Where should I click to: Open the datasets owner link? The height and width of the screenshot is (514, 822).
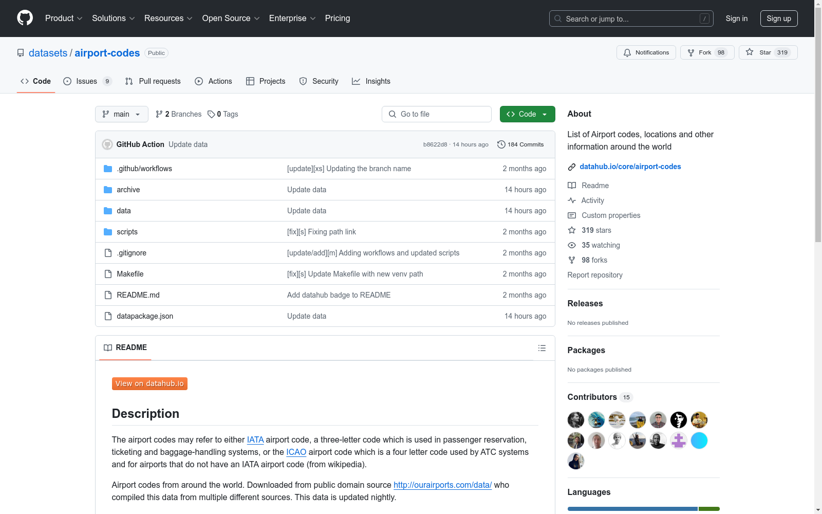point(48,53)
